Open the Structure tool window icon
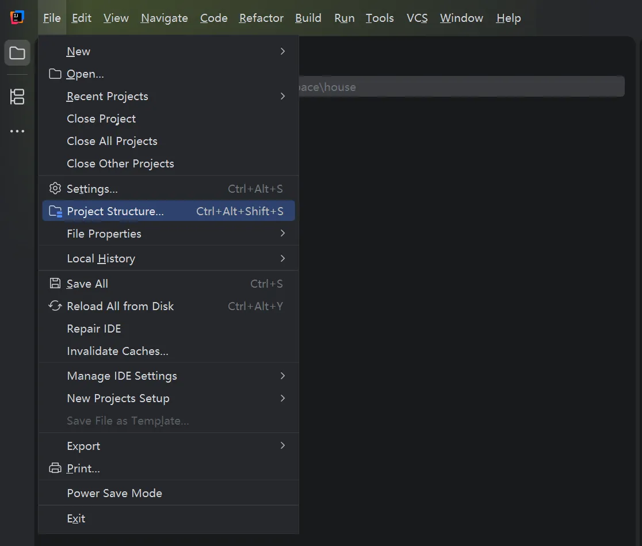This screenshot has height=546, width=642. 17,97
